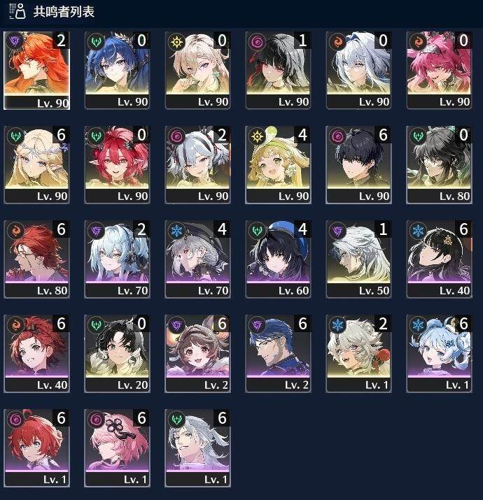Select the Lv. 80 dark-haired wind character
483x500 pixels.
[439, 165]
